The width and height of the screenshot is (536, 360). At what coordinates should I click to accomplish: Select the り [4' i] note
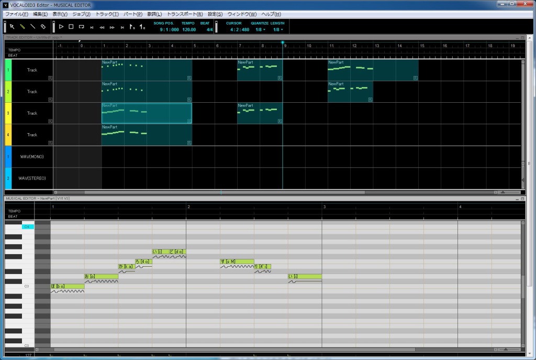pos(263,266)
